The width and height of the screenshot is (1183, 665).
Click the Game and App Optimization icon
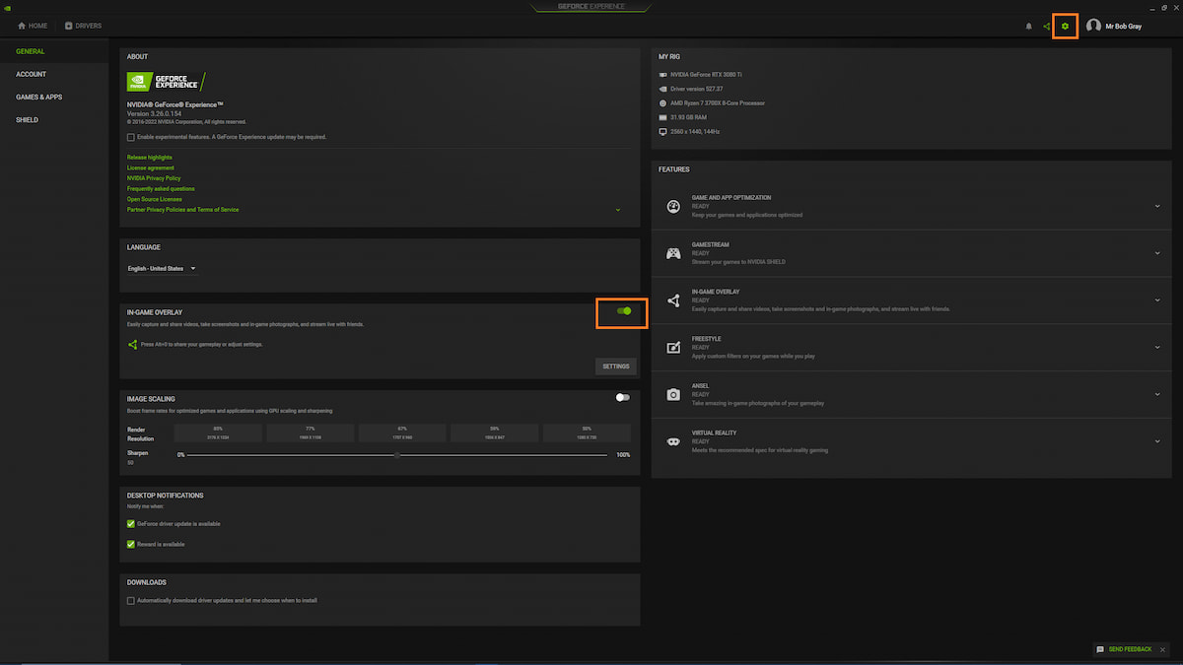tap(673, 207)
